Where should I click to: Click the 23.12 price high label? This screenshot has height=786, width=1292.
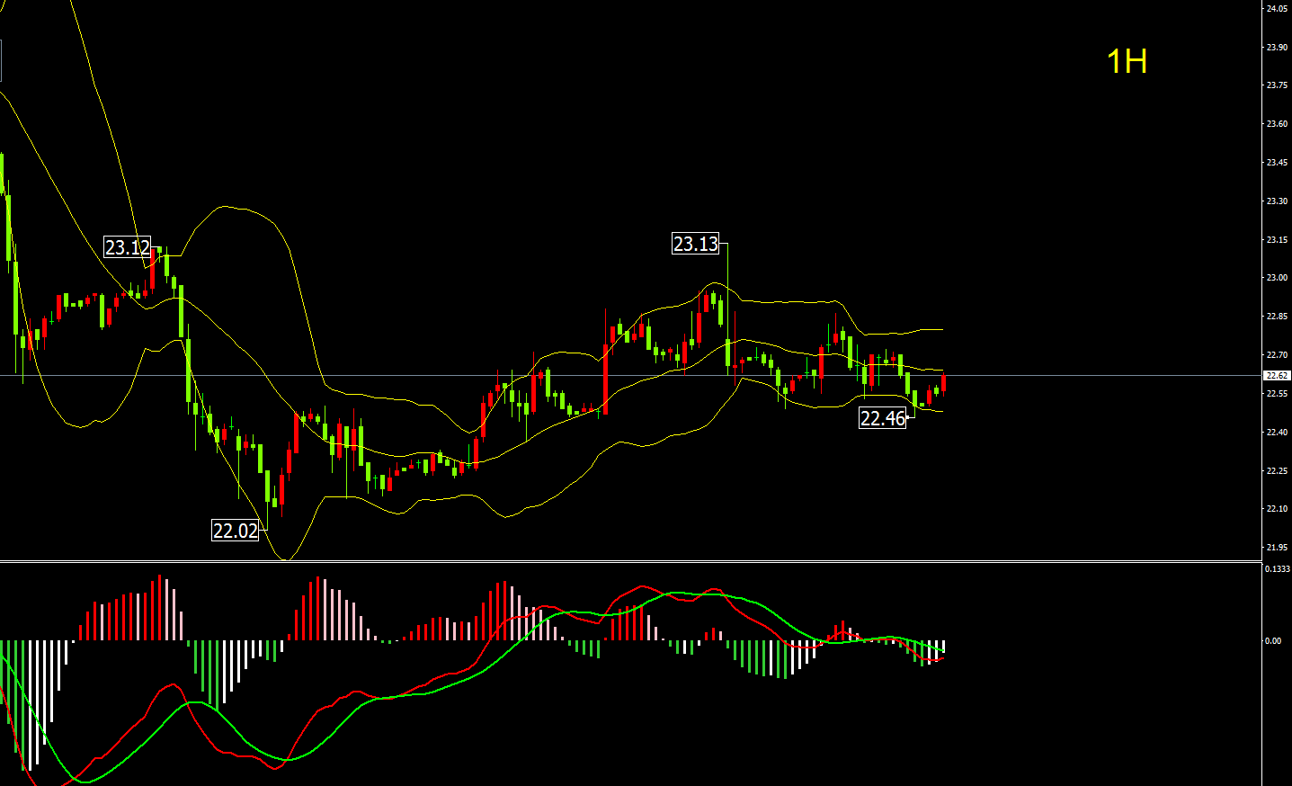click(x=128, y=247)
